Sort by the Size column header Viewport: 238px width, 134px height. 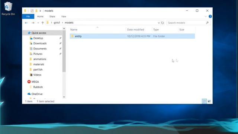(182, 30)
